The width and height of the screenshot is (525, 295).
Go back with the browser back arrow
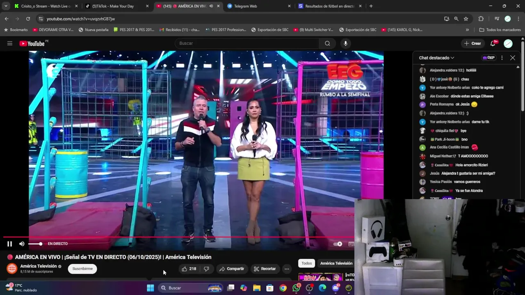[7, 19]
